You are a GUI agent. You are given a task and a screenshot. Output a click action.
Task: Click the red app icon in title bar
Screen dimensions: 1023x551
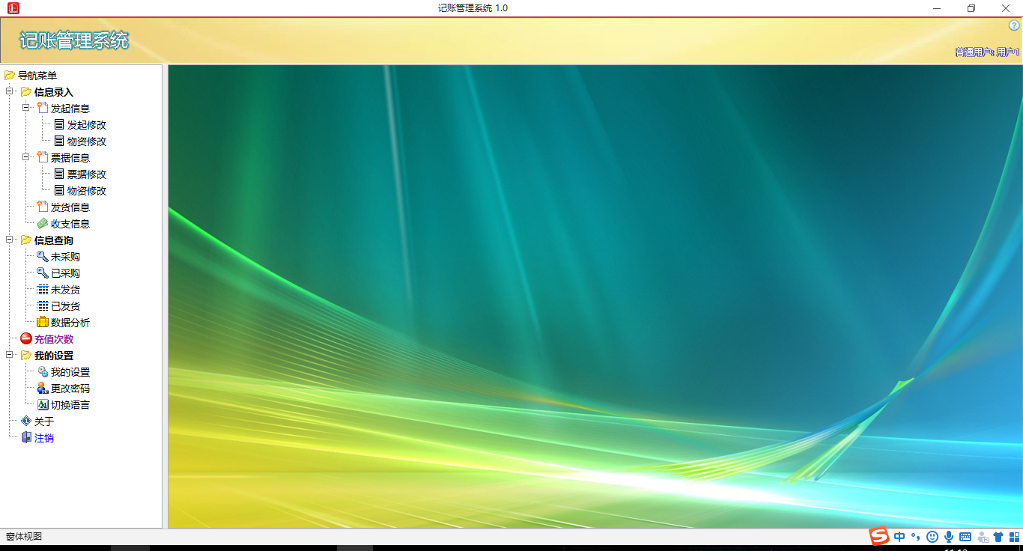click(x=13, y=8)
